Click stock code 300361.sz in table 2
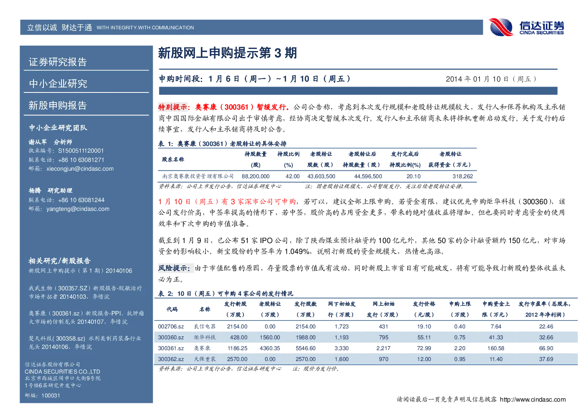 pos(171,348)
